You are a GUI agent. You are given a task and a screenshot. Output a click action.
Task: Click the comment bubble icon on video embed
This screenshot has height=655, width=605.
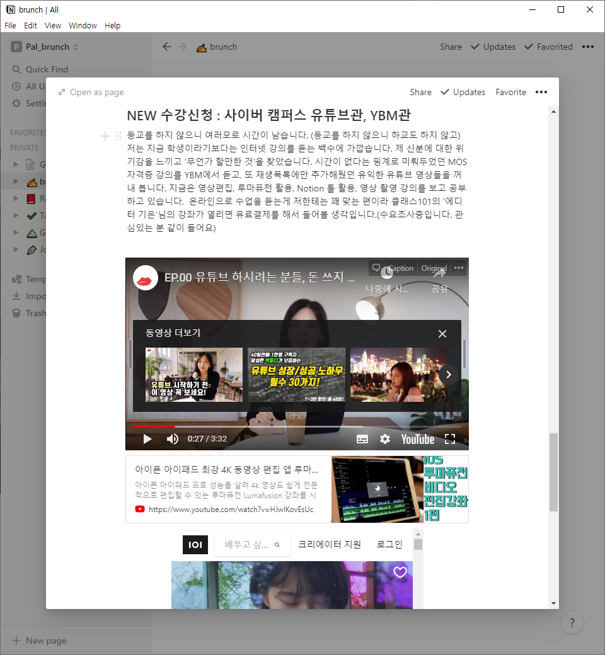tap(376, 268)
